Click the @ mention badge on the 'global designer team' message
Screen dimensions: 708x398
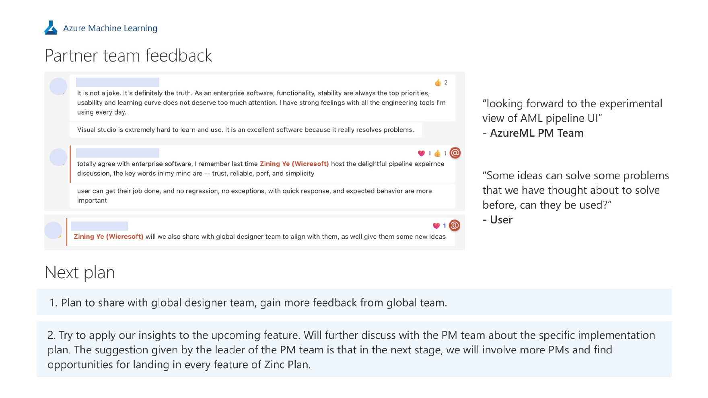(x=455, y=225)
